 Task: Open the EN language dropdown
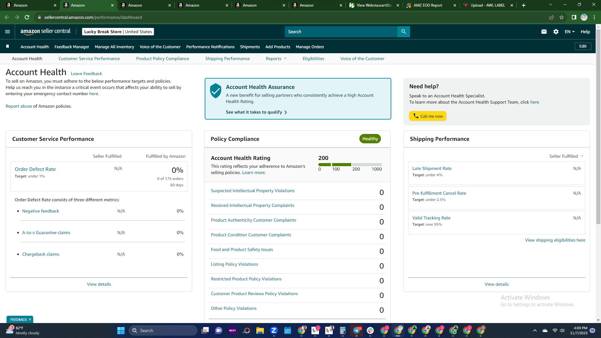pyautogui.click(x=570, y=32)
